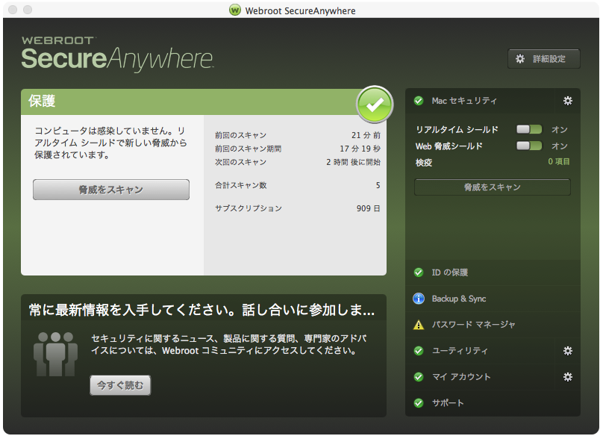The width and height of the screenshot is (600, 436).
Task: Click the Webroot logo in title bar
Action: 234,10
